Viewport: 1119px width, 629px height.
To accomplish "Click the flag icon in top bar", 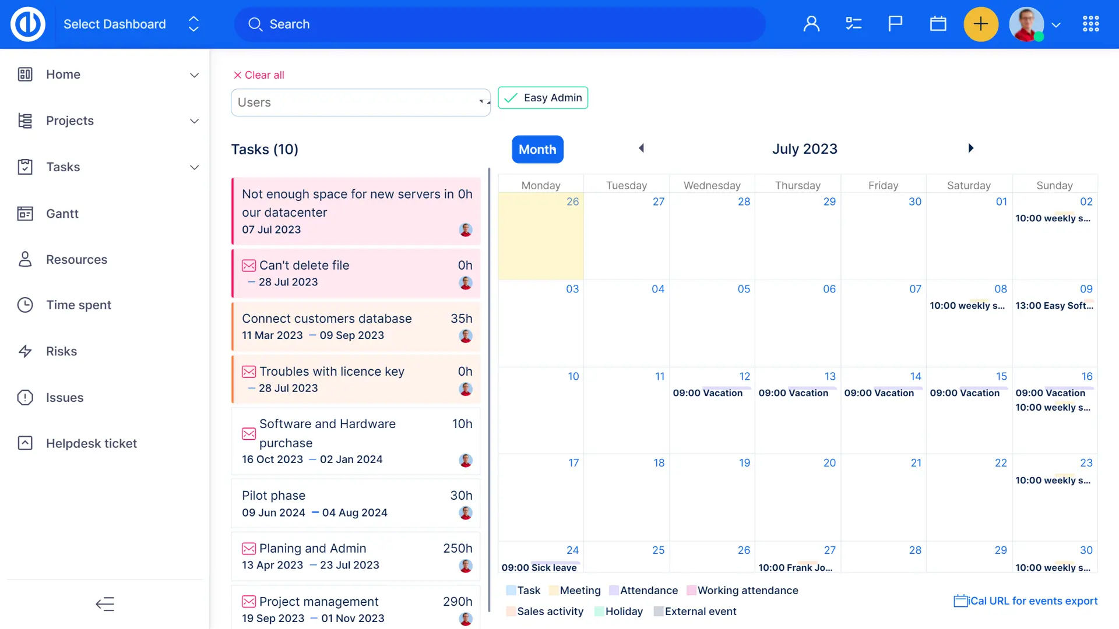I will tap(895, 24).
